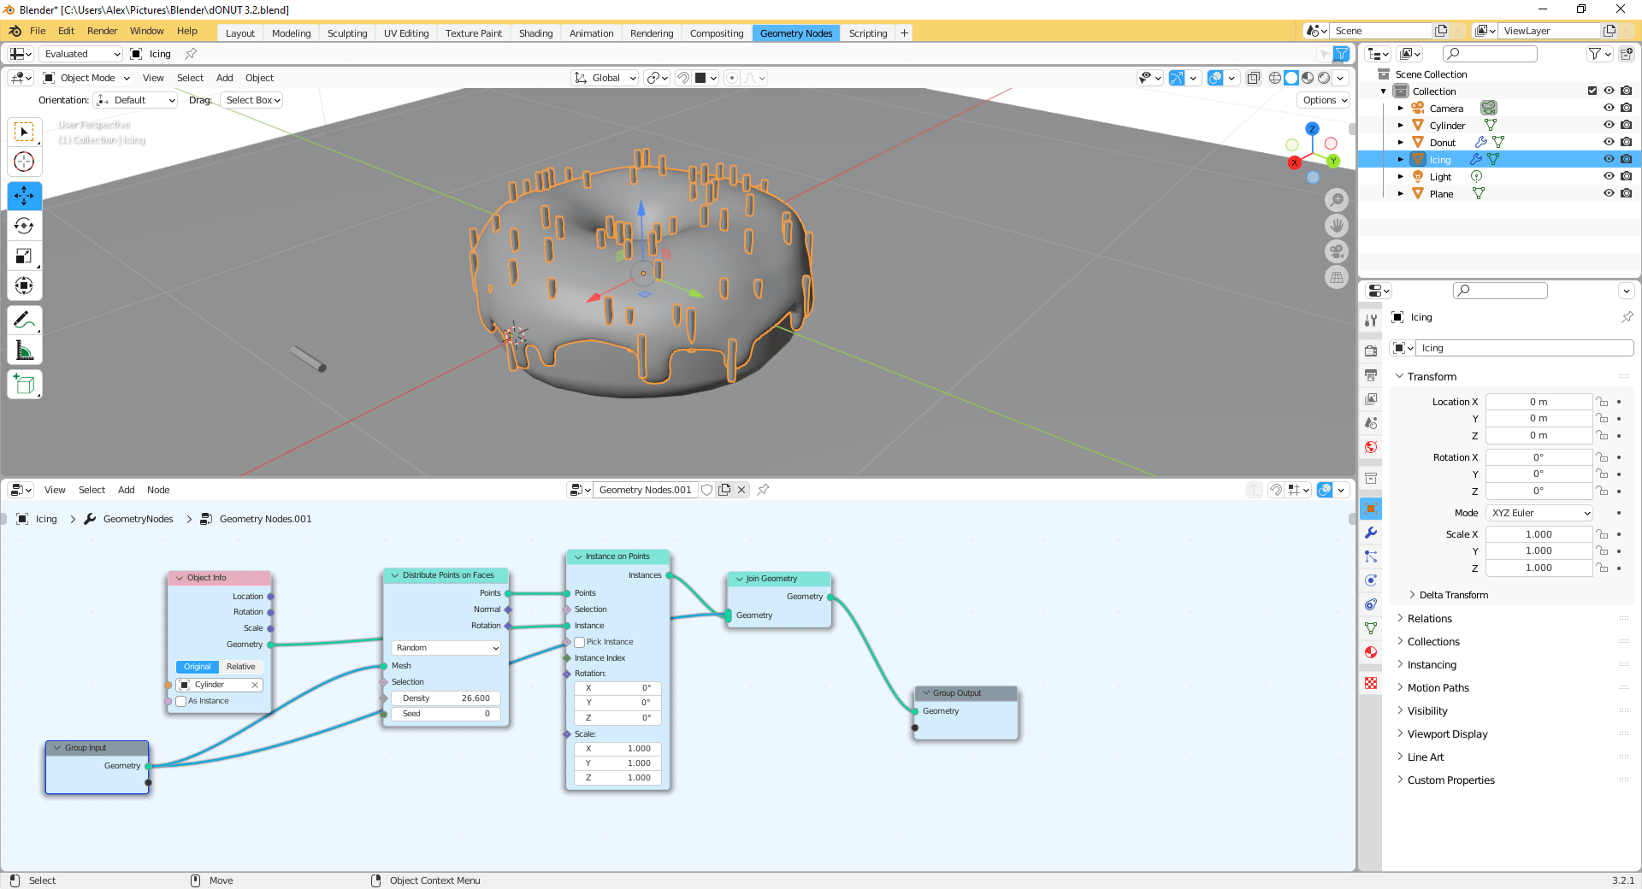1642x889 pixels.
Task: Enable the As Instance checkbox
Action: 181,701
